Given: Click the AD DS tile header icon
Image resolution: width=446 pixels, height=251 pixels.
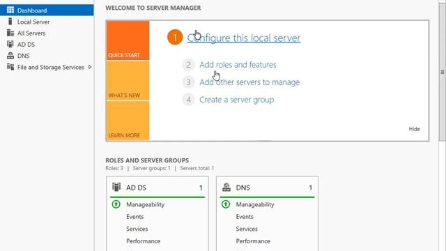Looking at the screenshot, I should click(x=116, y=187).
